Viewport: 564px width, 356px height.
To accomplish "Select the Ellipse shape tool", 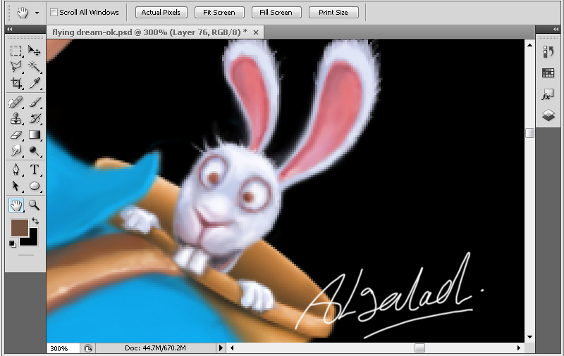I will click(34, 186).
